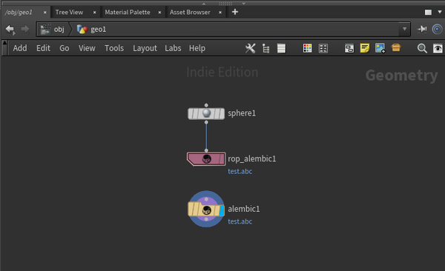This screenshot has width=445, height=271.
Task: Open the View menu
Action: click(x=87, y=48)
